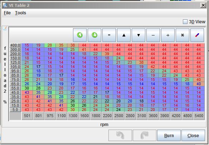The image size is (209, 145).
Task: Click the equals set-value toolbar button
Action: coord(109,35)
